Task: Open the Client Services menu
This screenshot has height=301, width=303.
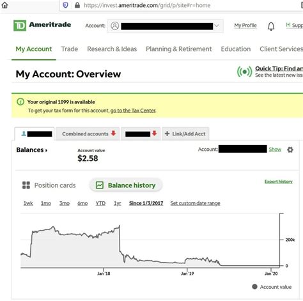Action: coord(281,49)
